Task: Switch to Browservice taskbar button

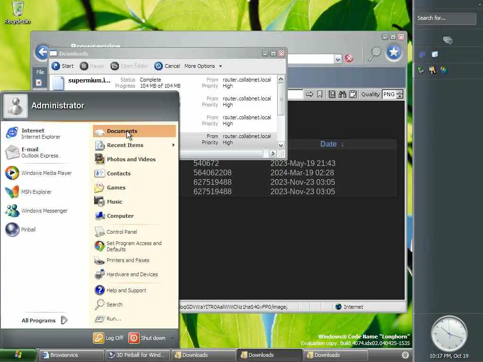Action: pos(72,355)
